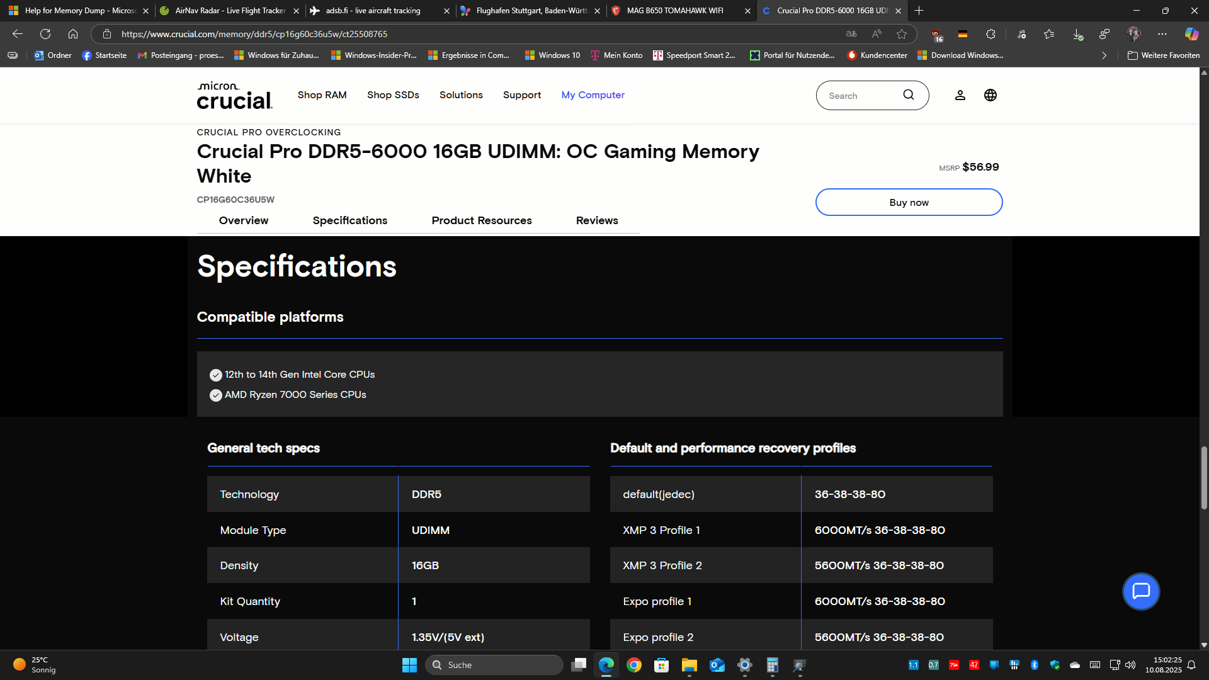This screenshot has height=680, width=1209.
Task: Open the Ordner bookmark folder
Action: click(x=53, y=55)
